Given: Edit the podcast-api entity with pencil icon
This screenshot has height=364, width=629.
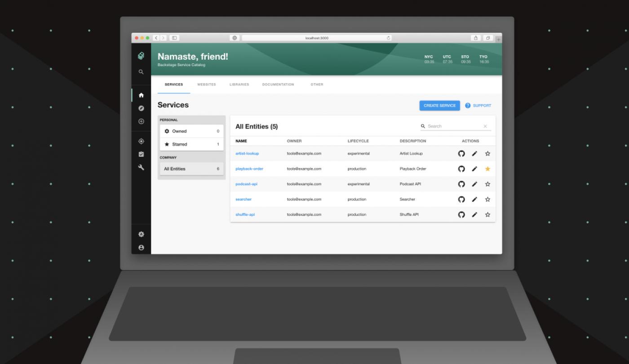Looking at the screenshot, I should [474, 184].
